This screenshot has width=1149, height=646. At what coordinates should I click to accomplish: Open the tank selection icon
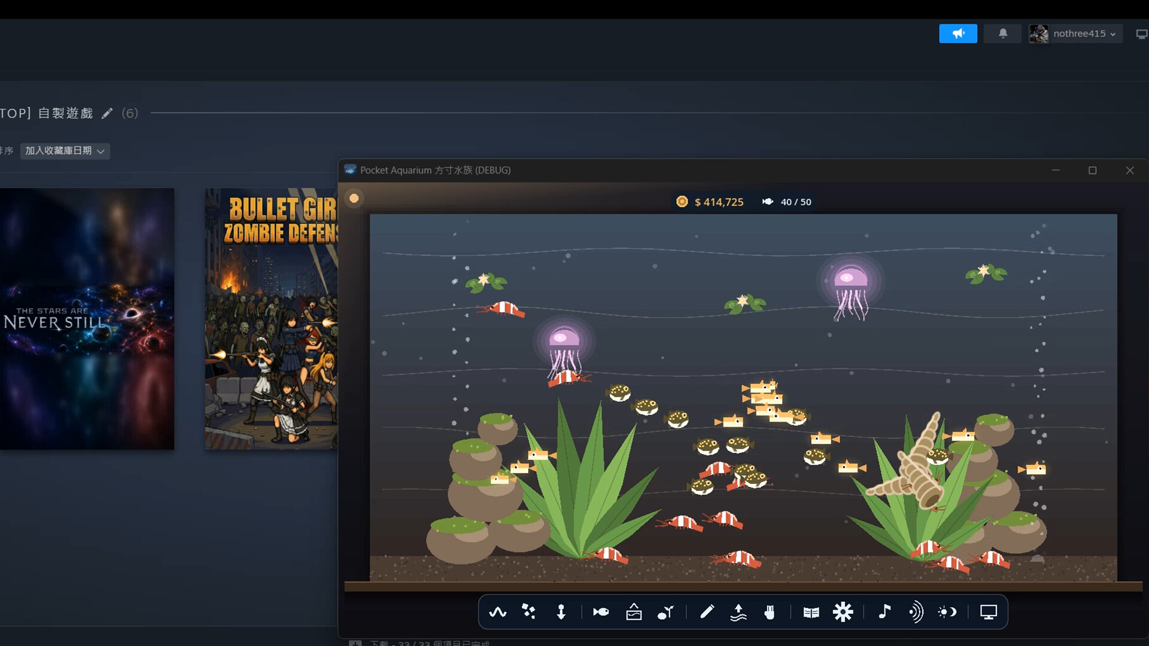634,612
